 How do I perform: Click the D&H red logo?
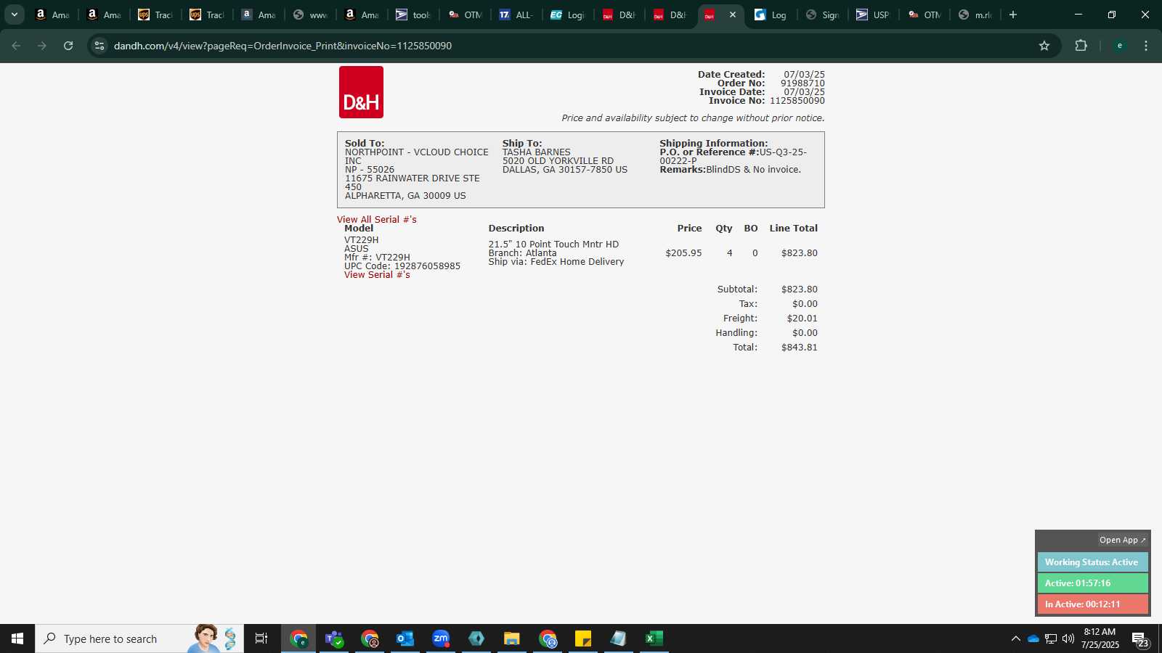[x=361, y=92]
